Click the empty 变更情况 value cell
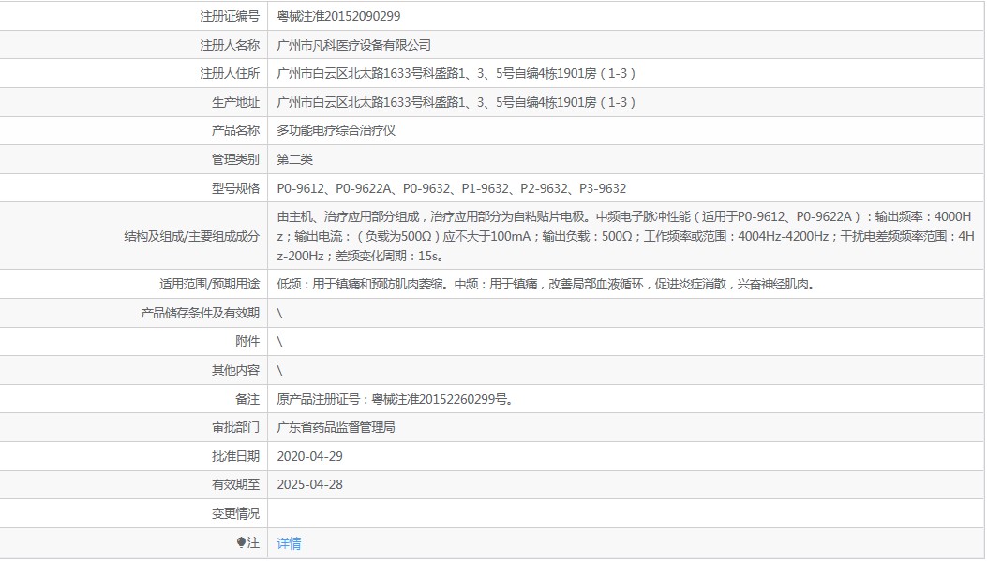The width and height of the screenshot is (987, 561). point(626,513)
